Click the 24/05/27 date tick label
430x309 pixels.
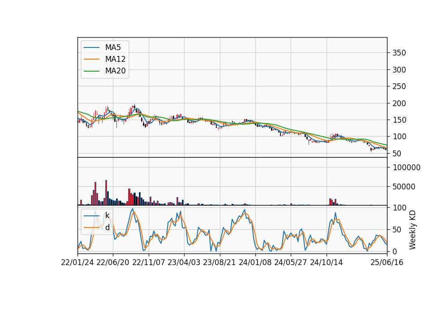click(x=291, y=262)
